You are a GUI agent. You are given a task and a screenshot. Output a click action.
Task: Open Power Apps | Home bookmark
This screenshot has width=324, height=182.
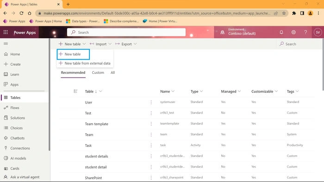(46, 21)
